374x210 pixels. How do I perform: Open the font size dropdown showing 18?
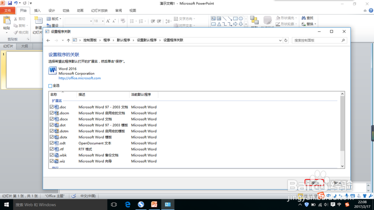(103, 21)
